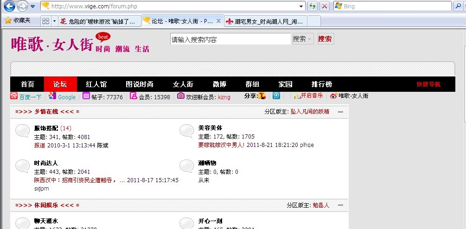The height and width of the screenshot is (229, 466).
Task: Open the 百度一下 link
Action: coord(30,97)
